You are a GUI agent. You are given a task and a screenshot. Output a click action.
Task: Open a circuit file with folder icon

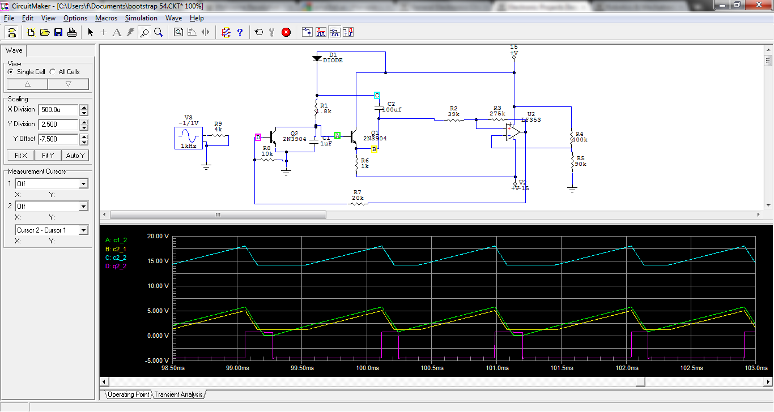point(45,32)
